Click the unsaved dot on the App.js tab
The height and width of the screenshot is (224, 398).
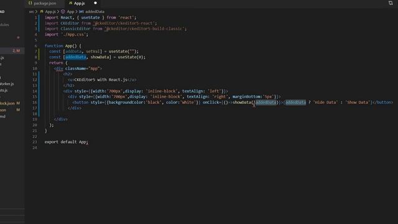95,3
